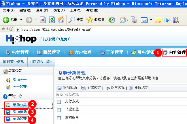The width and height of the screenshot is (187, 124).
Task: Open the Forward history dropdown arrow
Action: tap(36, 20)
